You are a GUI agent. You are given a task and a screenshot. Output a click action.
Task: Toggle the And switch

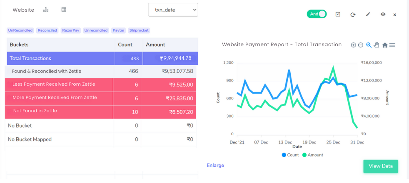pyautogui.click(x=317, y=14)
